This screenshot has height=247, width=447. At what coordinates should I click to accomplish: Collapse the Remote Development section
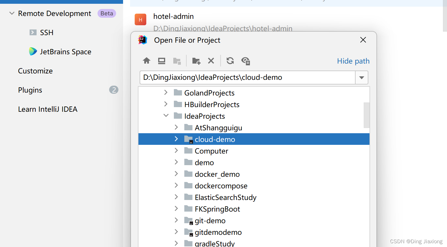point(12,13)
